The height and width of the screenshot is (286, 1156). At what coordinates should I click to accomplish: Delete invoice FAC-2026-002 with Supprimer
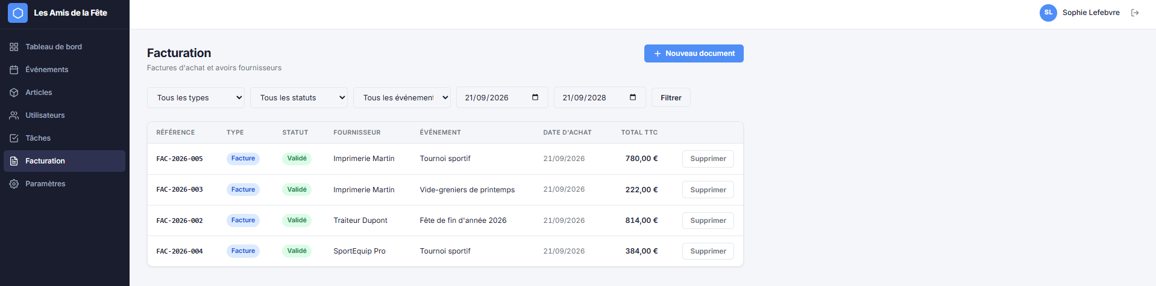[708, 221]
